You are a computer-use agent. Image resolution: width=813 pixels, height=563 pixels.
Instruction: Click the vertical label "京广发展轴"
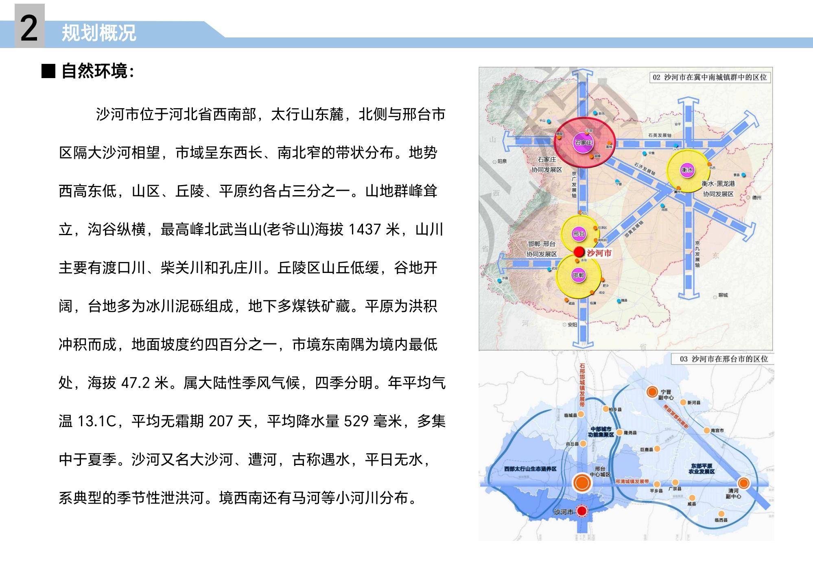574,184
